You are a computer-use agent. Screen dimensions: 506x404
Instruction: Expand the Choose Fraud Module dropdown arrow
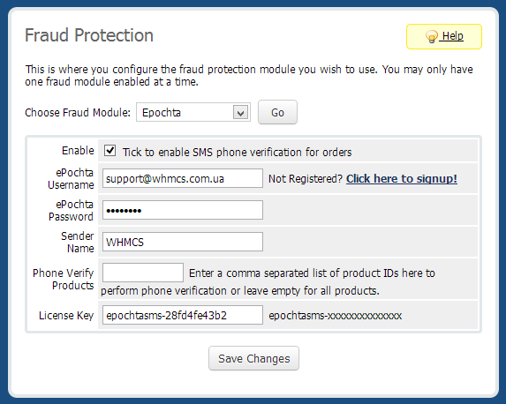pos(240,112)
